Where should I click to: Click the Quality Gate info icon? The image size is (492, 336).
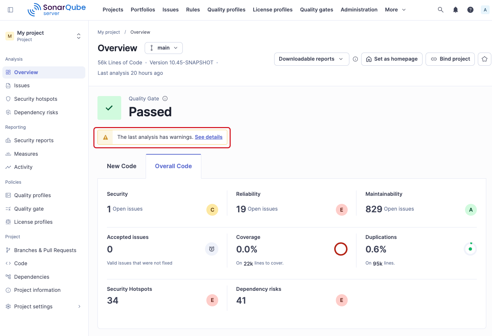pos(165,98)
